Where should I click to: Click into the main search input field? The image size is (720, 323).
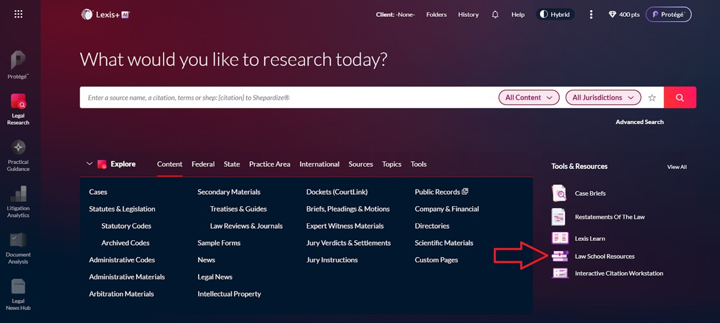(x=288, y=98)
